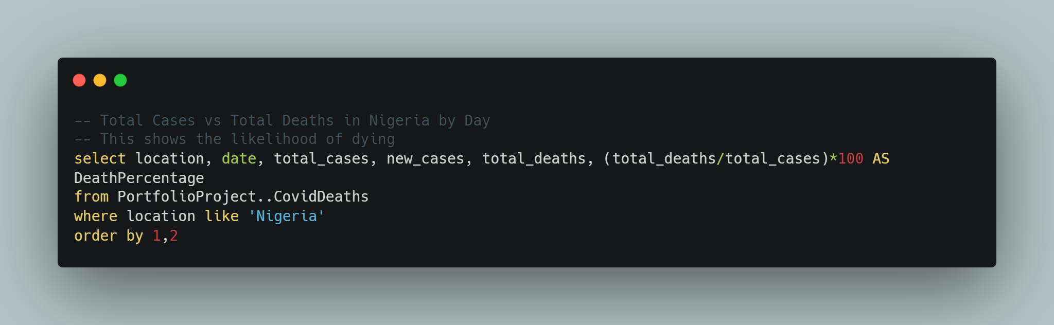This screenshot has width=1054, height=325.
Task: Click 'PortfolioProject..CovidDeaths' table name
Action: tap(243, 196)
